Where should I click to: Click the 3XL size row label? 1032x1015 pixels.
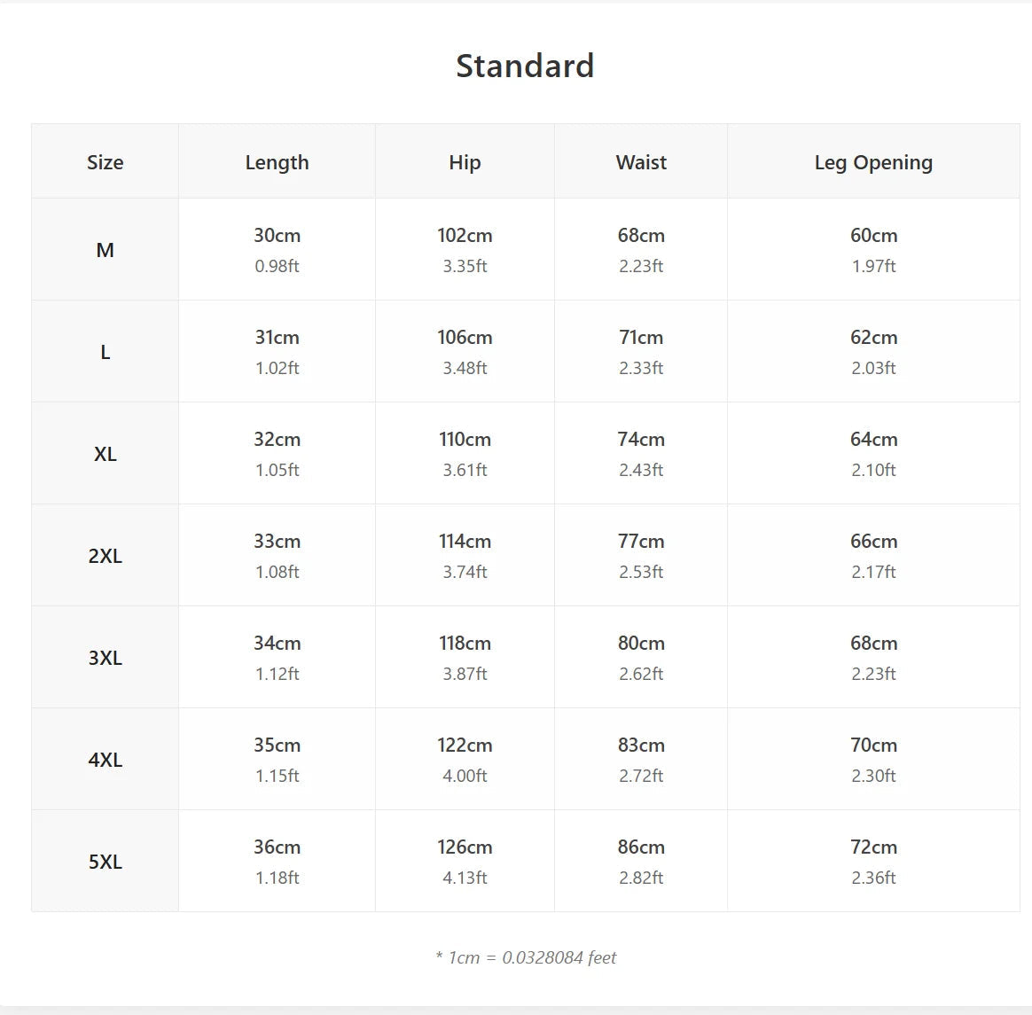coord(106,659)
